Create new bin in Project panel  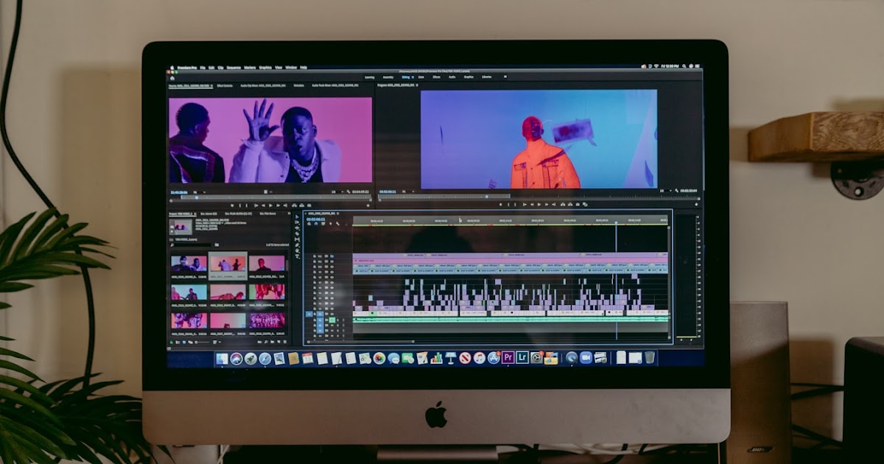point(272,342)
